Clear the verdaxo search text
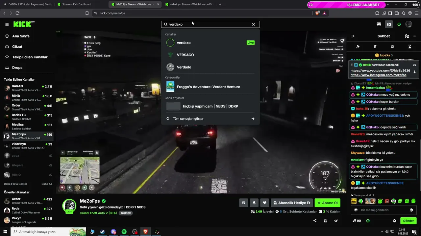The height and width of the screenshot is (236, 421). [x=253, y=24]
